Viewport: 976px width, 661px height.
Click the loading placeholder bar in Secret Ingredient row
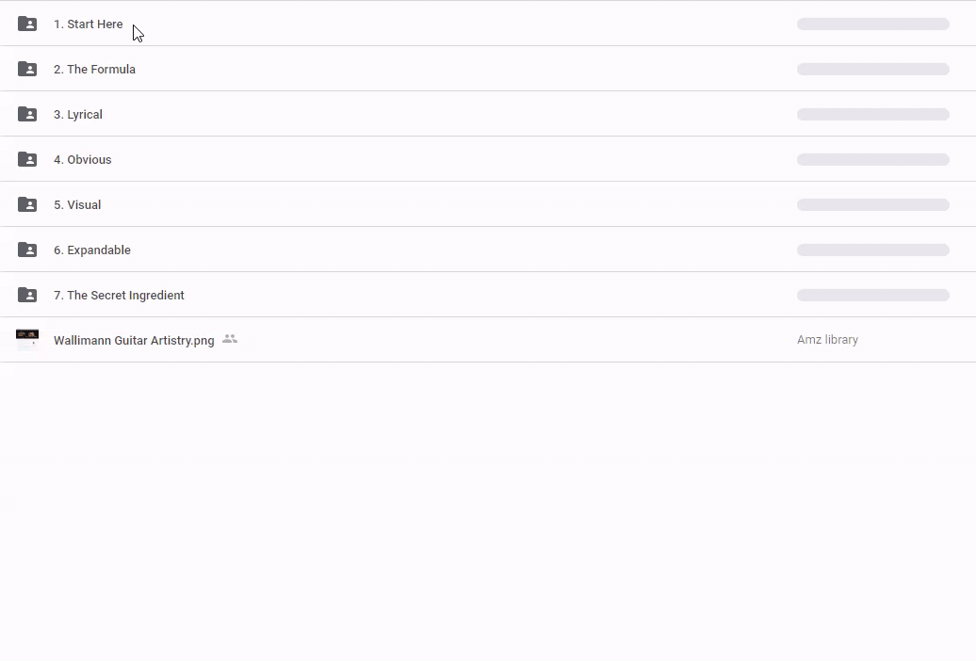872,296
